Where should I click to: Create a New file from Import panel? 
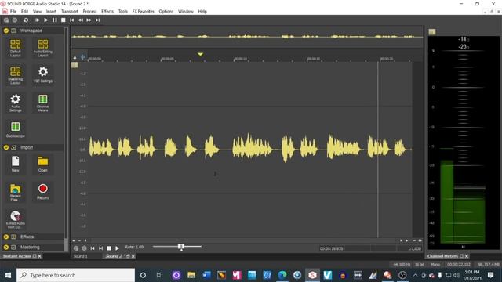click(x=16, y=164)
